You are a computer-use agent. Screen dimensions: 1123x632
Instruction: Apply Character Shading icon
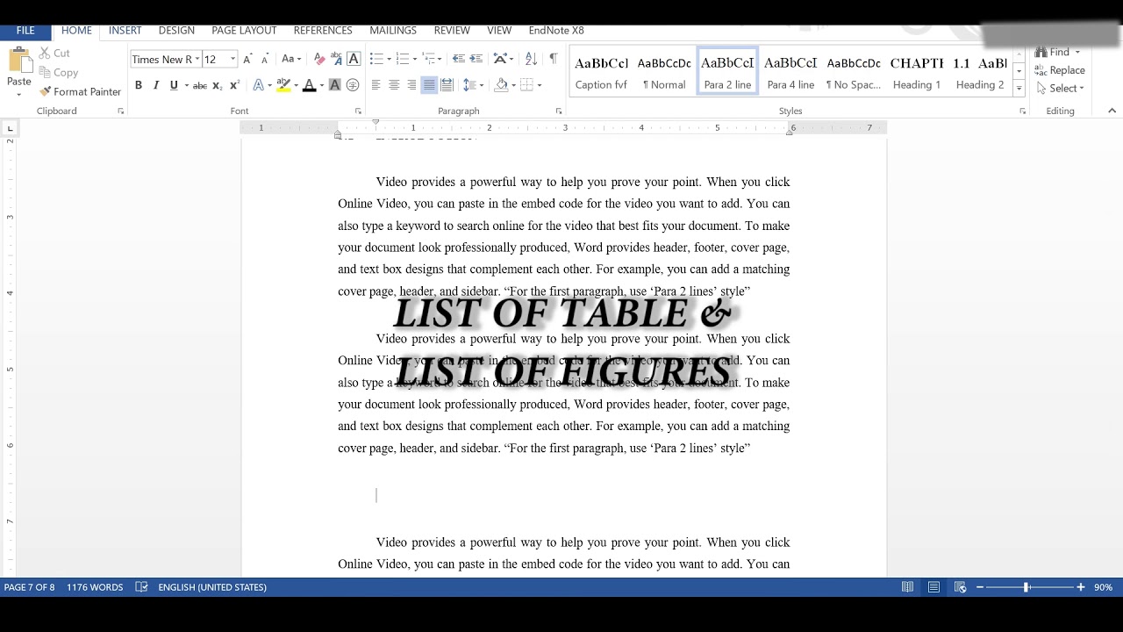[334, 85]
